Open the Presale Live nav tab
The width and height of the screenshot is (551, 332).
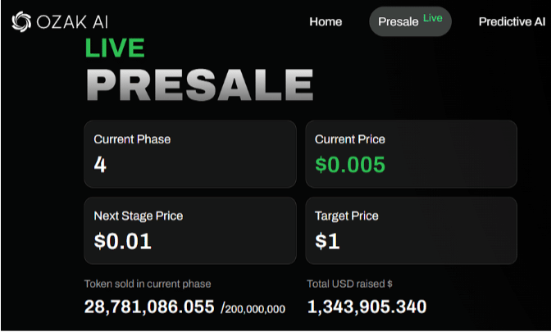pyautogui.click(x=398, y=22)
